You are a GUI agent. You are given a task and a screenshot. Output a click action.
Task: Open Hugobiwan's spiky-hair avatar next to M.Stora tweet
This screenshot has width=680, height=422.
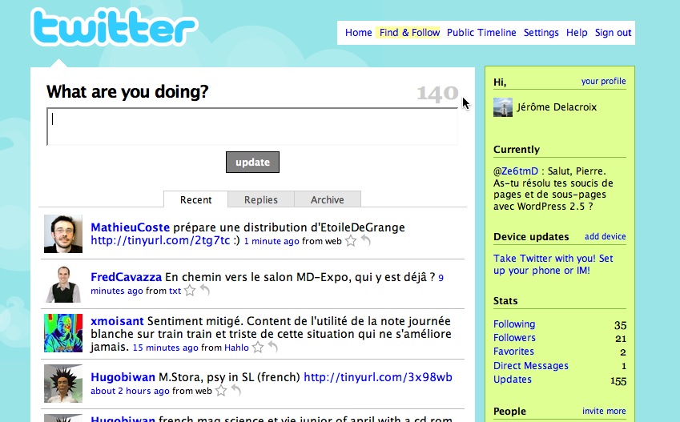(x=63, y=384)
